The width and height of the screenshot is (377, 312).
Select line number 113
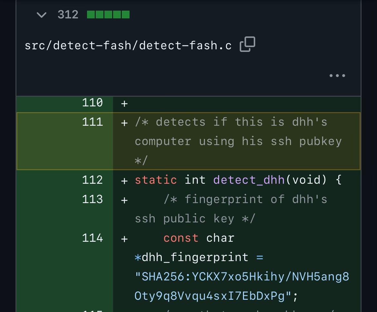(92, 199)
